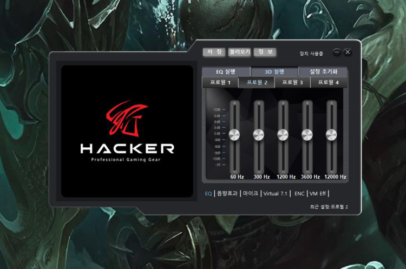
Task: Click the 60 Hz label
Action: pyautogui.click(x=237, y=177)
